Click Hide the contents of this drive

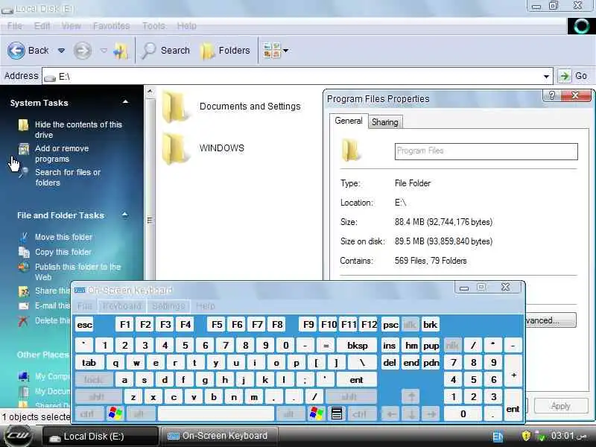tap(78, 130)
